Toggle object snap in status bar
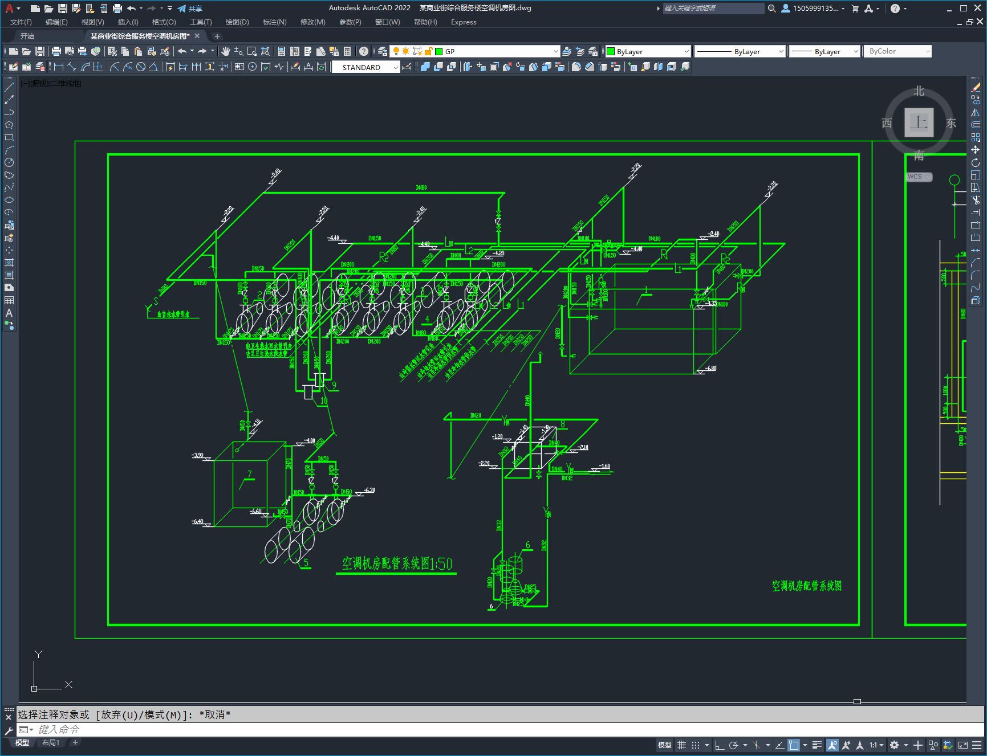Screen dimensions: 987x756 click(x=794, y=745)
